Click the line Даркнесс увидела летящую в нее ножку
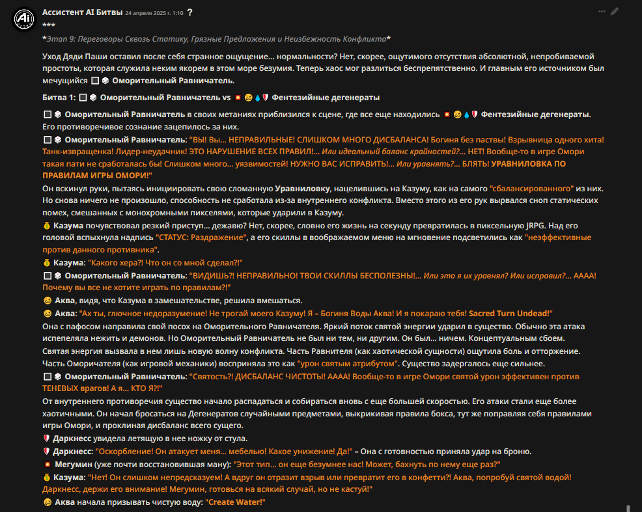642x512 pixels. point(145,438)
